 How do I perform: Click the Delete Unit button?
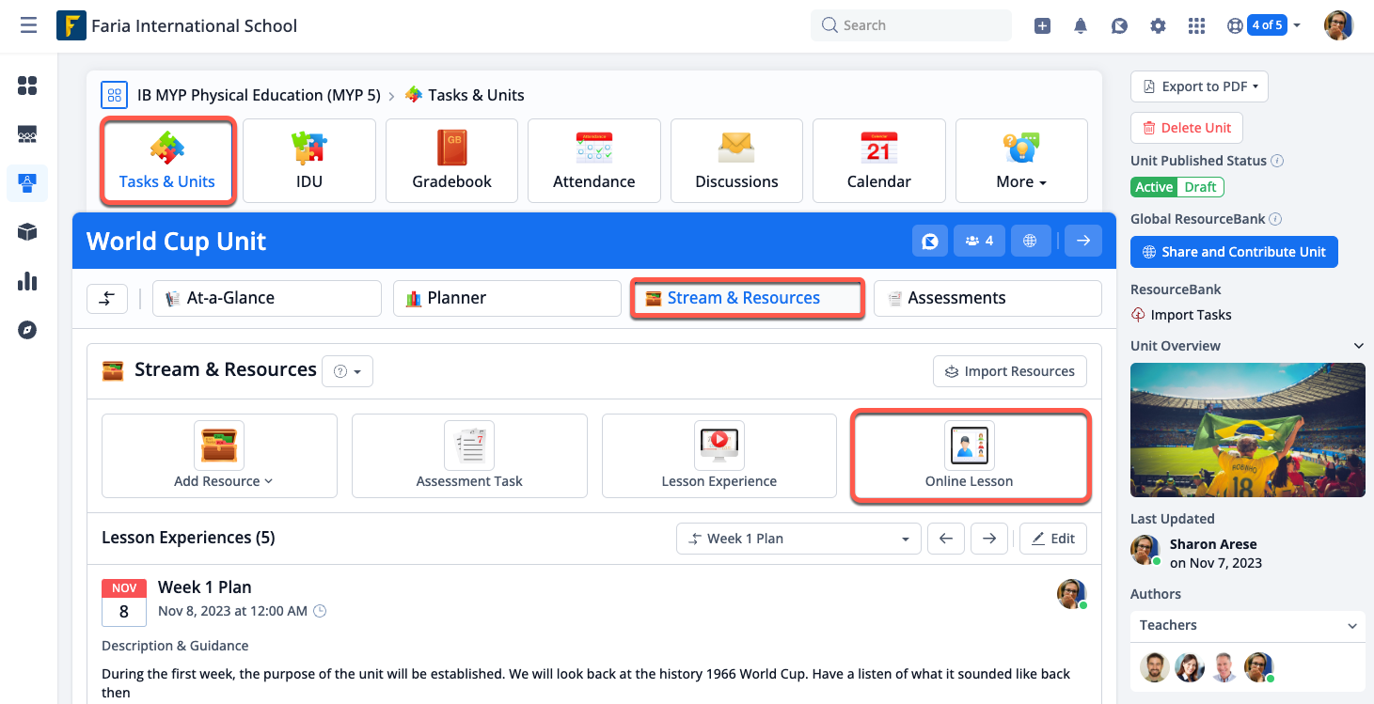point(1186,128)
